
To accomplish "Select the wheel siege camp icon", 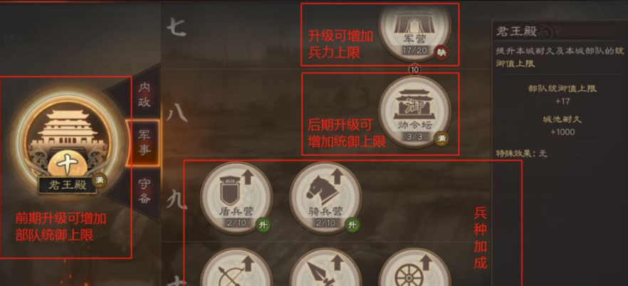I will (414, 268).
